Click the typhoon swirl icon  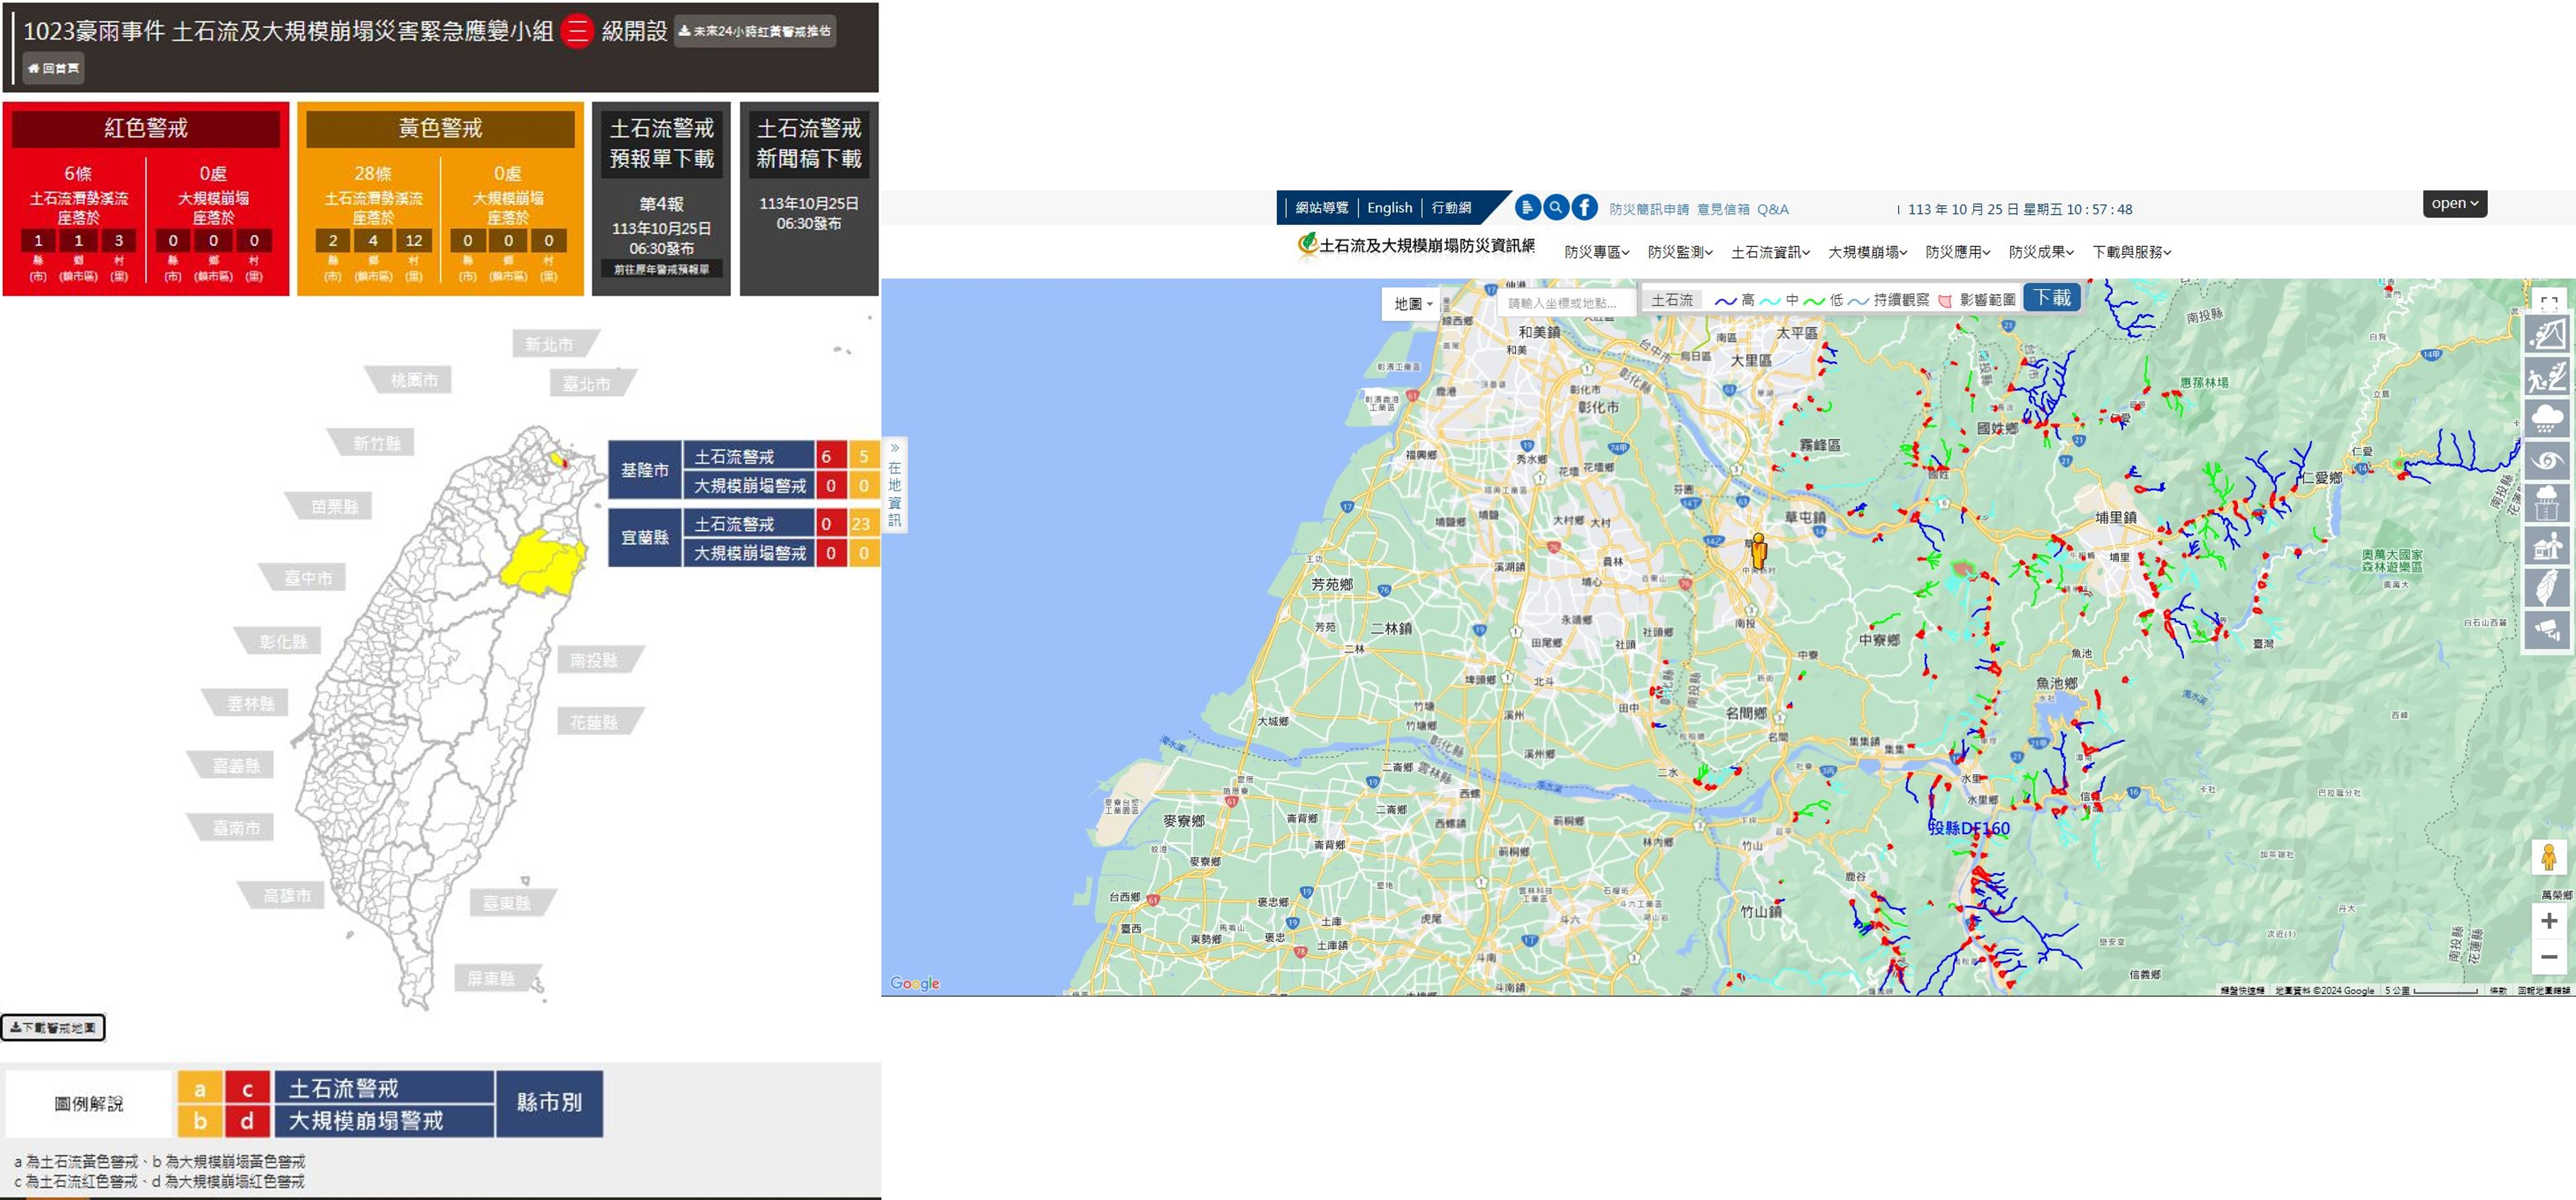click(x=2547, y=461)
